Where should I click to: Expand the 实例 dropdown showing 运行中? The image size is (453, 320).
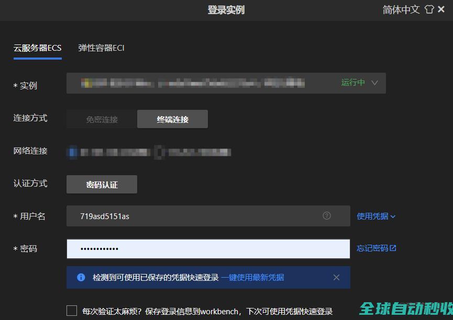pos(374,83)
